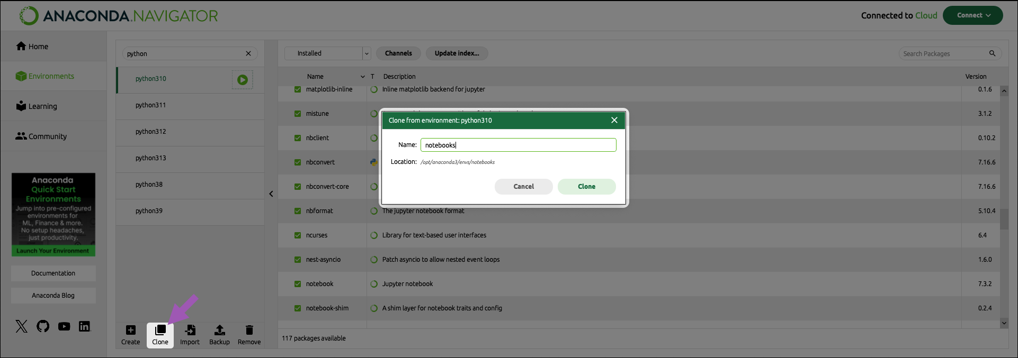This screenshot has width=1018, height=358.
Task: Select the python313 environment
Action: pos(190,158)
